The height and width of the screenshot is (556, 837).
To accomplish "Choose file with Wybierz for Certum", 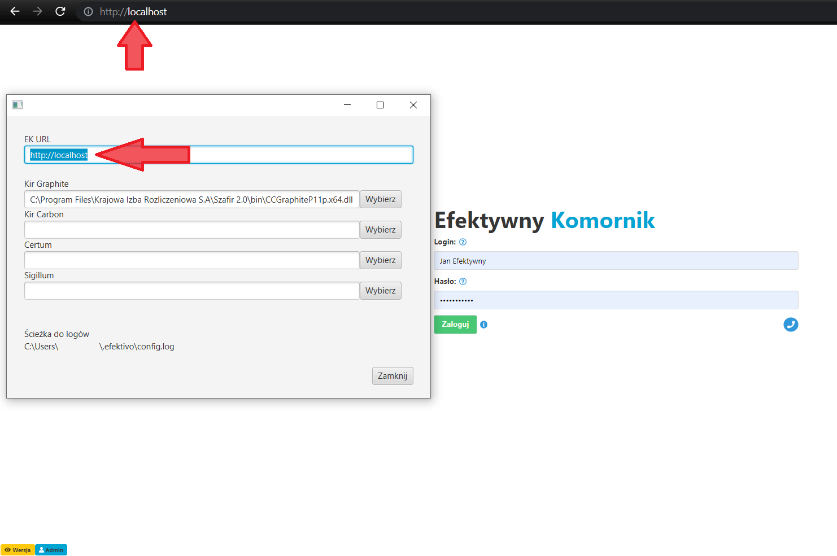I will click(x=381, y=260).
